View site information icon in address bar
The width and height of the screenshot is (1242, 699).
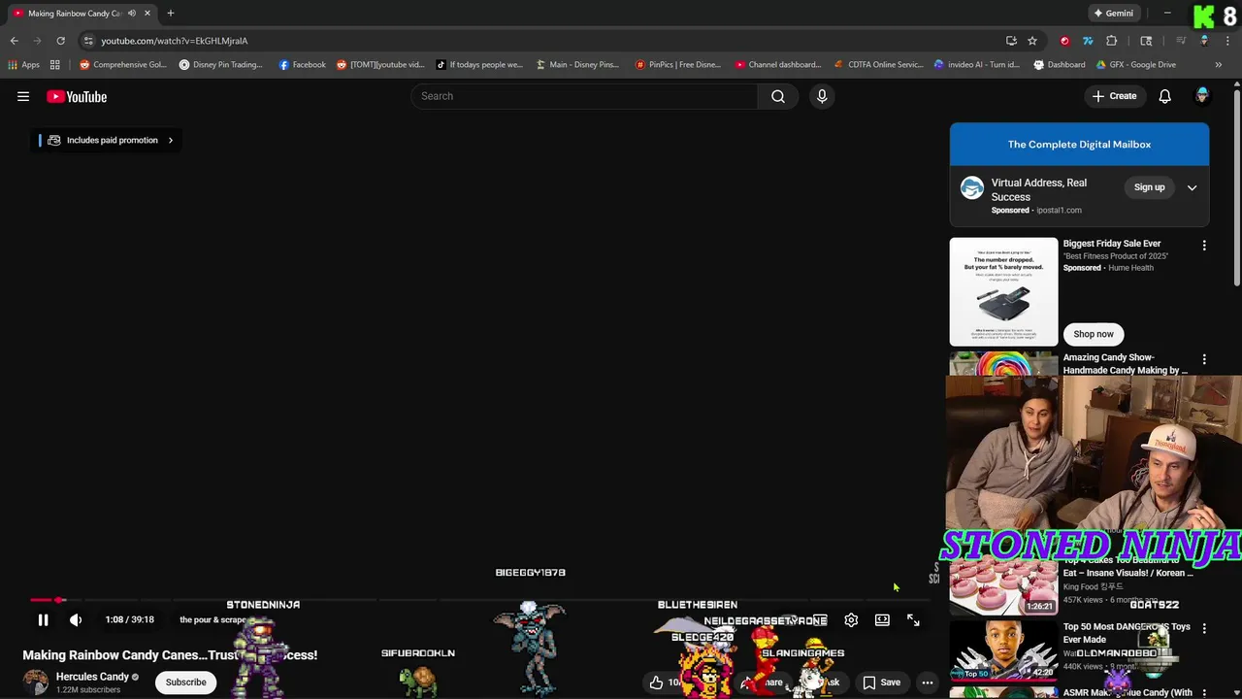pos(88,41)
